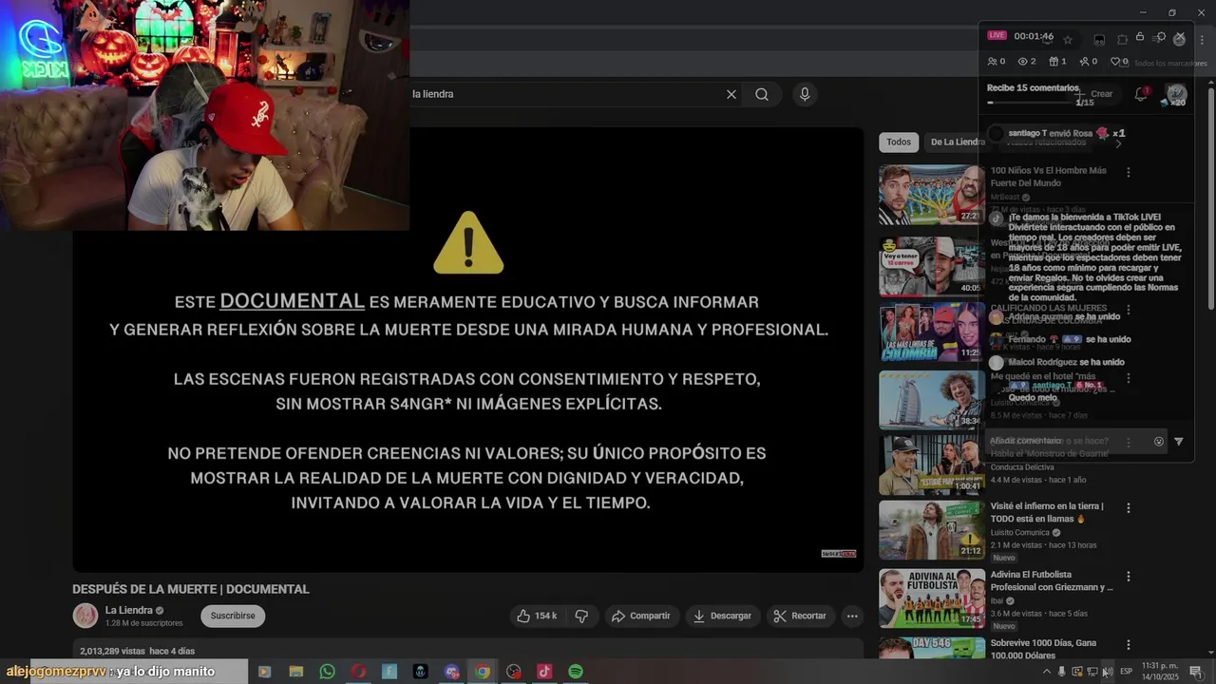Download the video with Descargar
1216x684 pixels.
coord(722,616)
